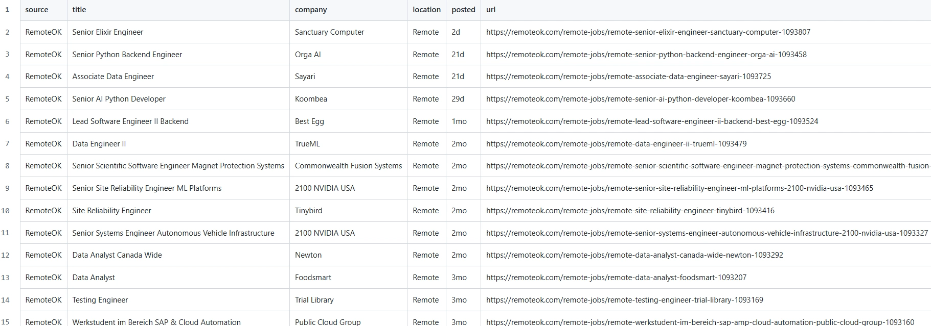Select the "Commonwealth Fusion Systems" company cell
The height and width of the screenshot is (326, 931).
(x=348, y=166)
